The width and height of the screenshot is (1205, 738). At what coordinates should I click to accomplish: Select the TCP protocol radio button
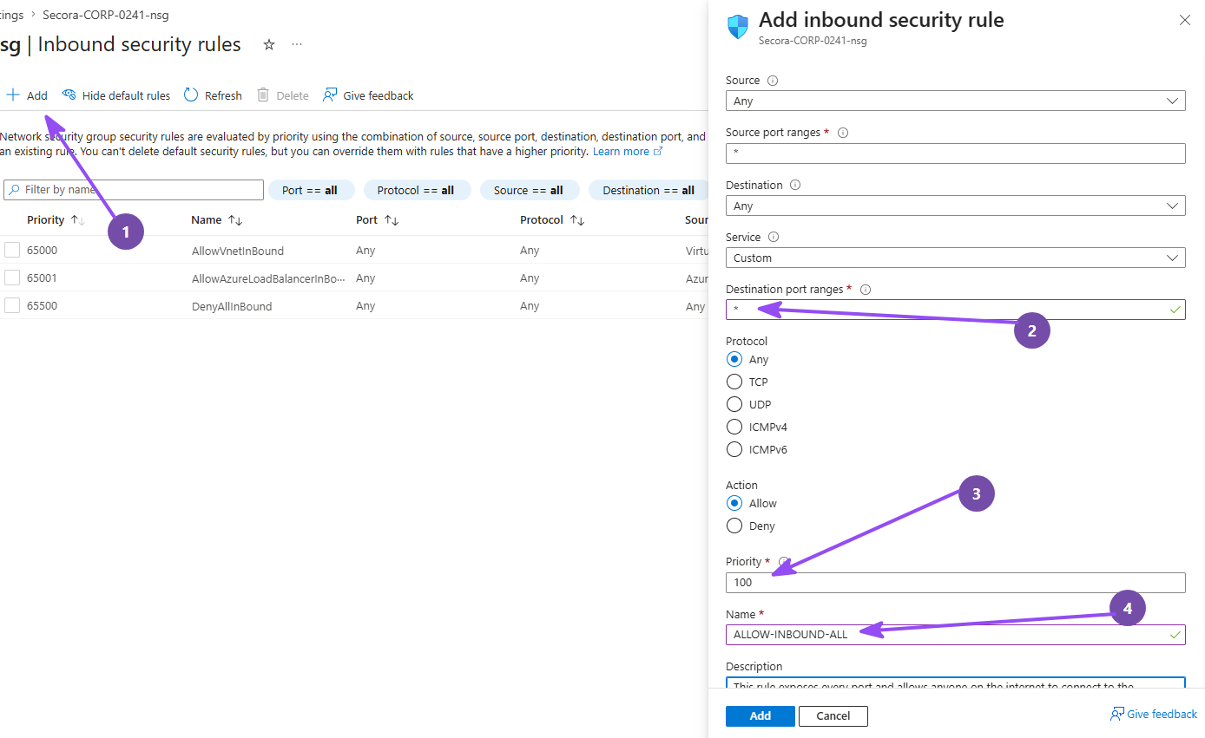click(734, 382)
